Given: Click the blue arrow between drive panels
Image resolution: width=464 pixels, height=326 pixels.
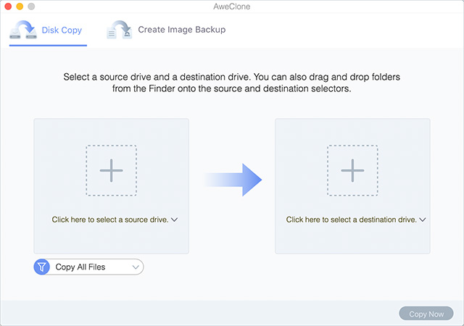Looking at the screenshot, I should coord(233,180).
